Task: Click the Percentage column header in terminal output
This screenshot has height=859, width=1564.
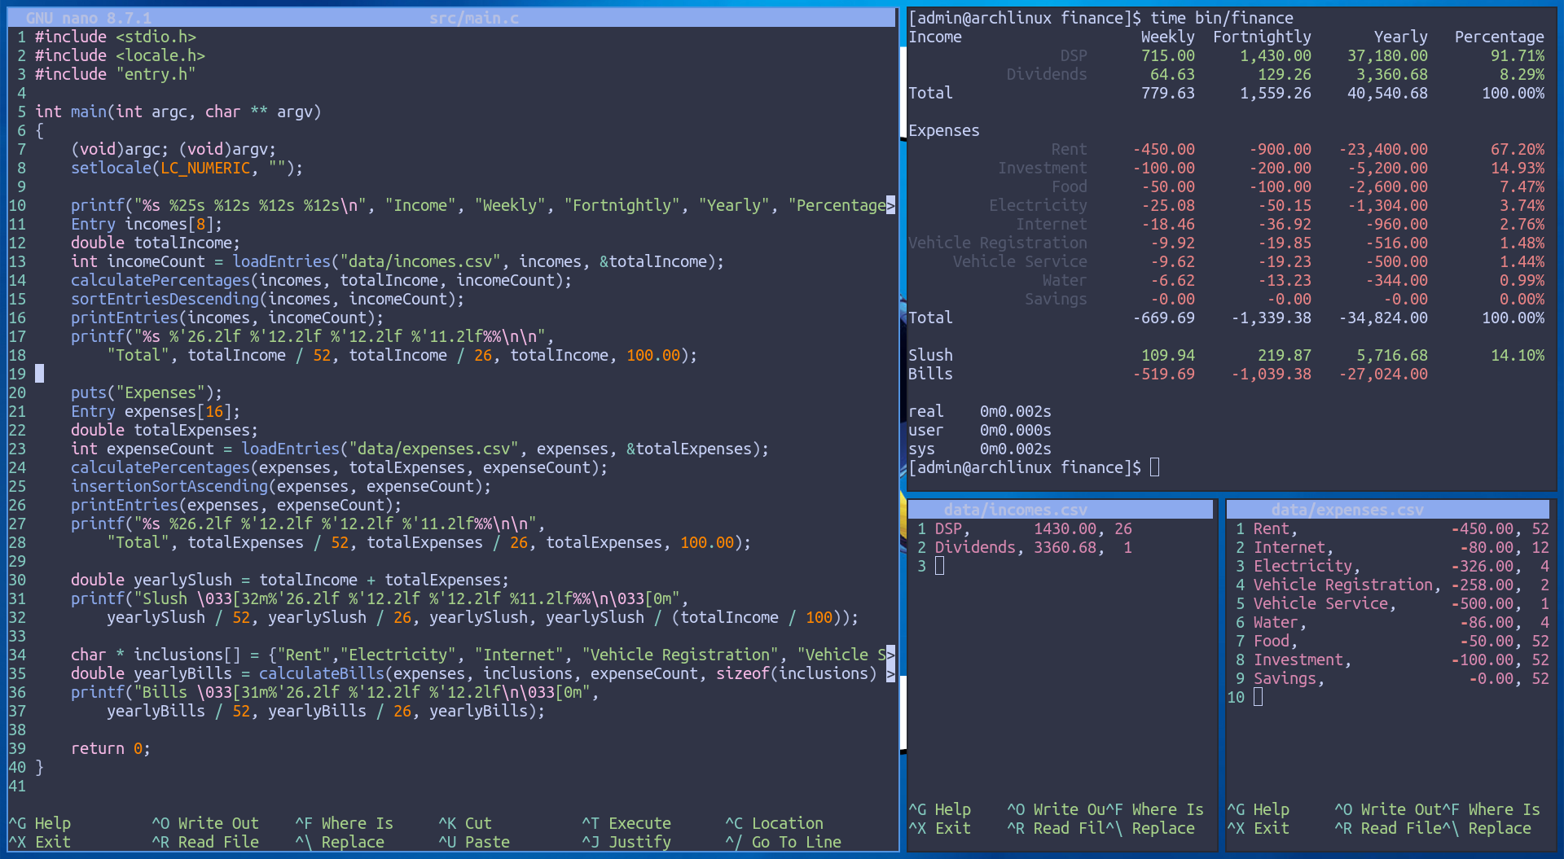Action: tap(1499, 37)
